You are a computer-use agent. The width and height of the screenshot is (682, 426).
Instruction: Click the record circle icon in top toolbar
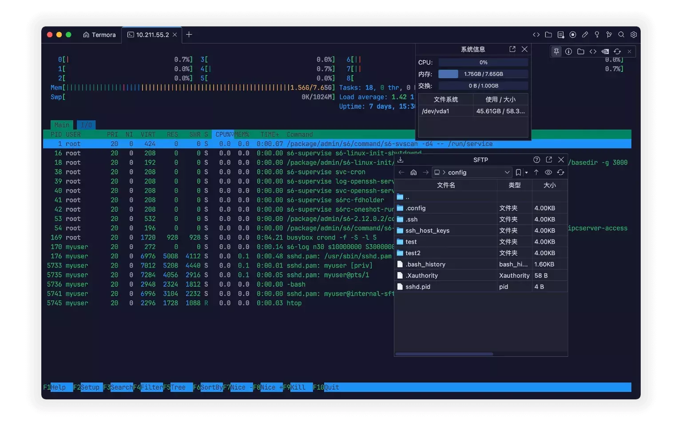click(573, 35)
